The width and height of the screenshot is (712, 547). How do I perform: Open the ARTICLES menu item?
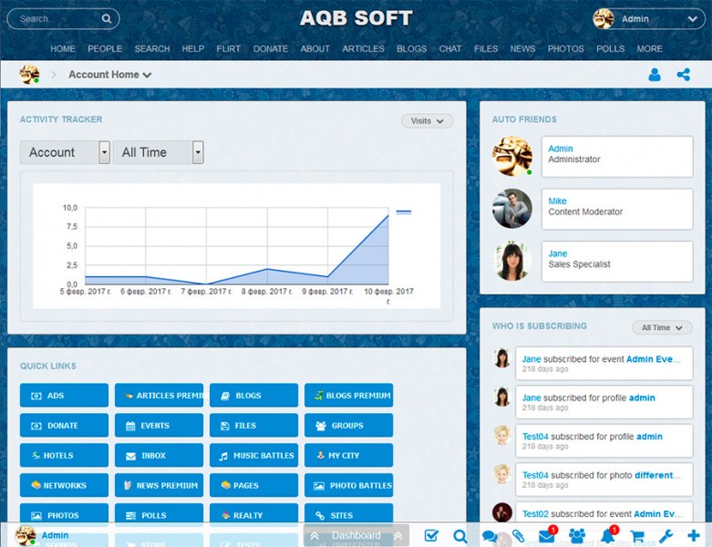[x=363, y=48]
